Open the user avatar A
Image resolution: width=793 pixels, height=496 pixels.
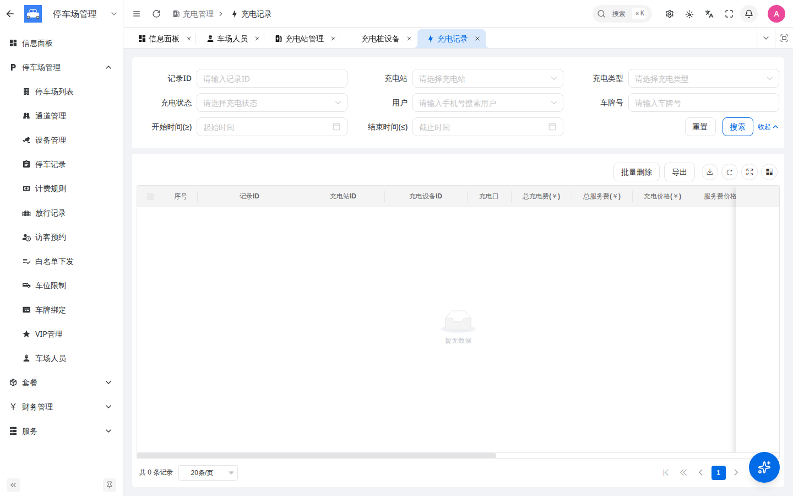click(776, 14)
